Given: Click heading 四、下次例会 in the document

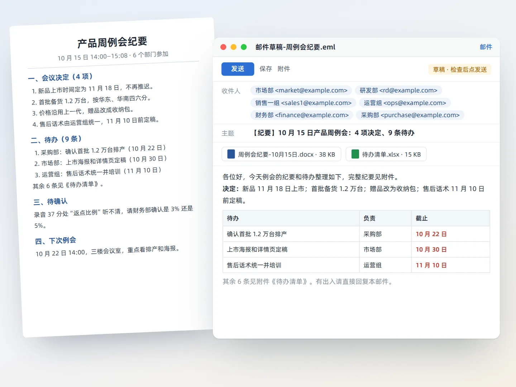Looking at the screenshot, I should coord(56,240).
